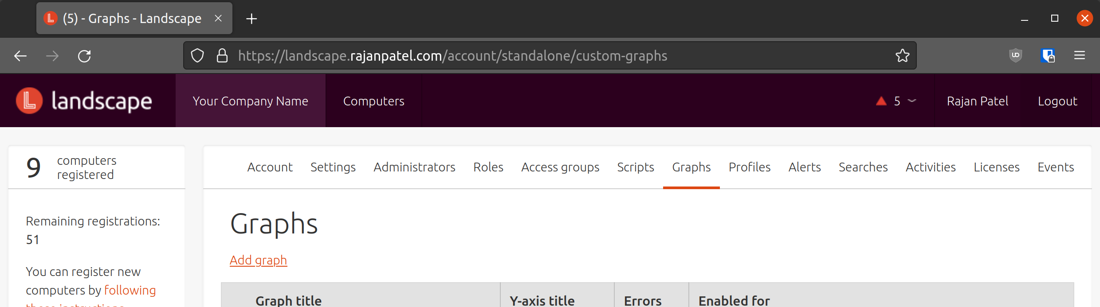Select Your Company Name in header

coord(251,101)
